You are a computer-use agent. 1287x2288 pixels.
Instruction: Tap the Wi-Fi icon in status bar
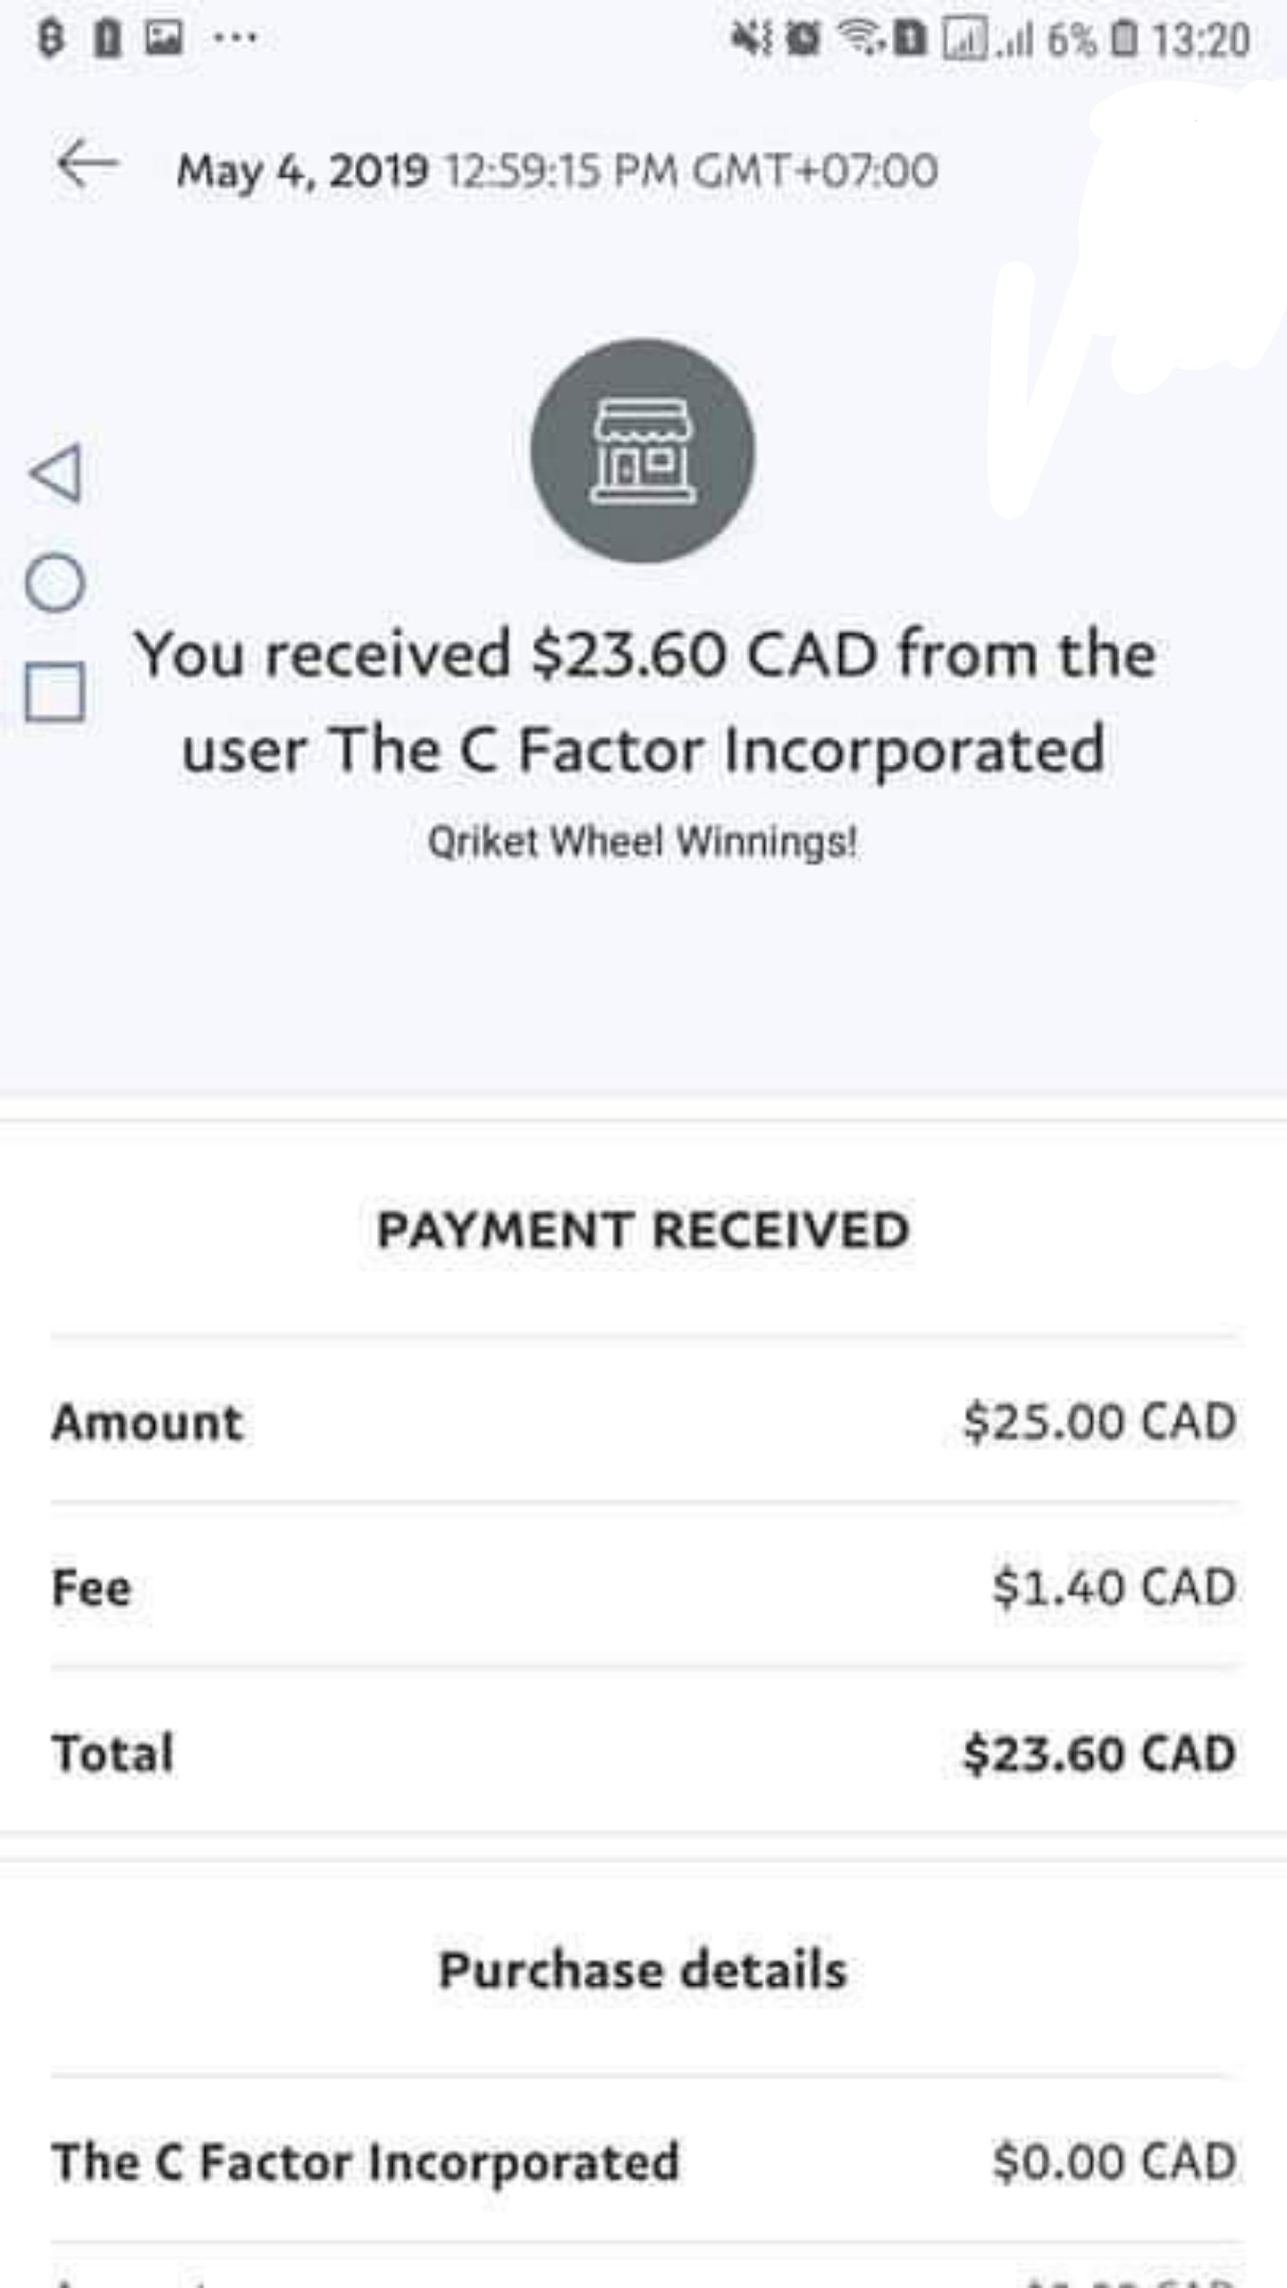[x=860, y=39]
